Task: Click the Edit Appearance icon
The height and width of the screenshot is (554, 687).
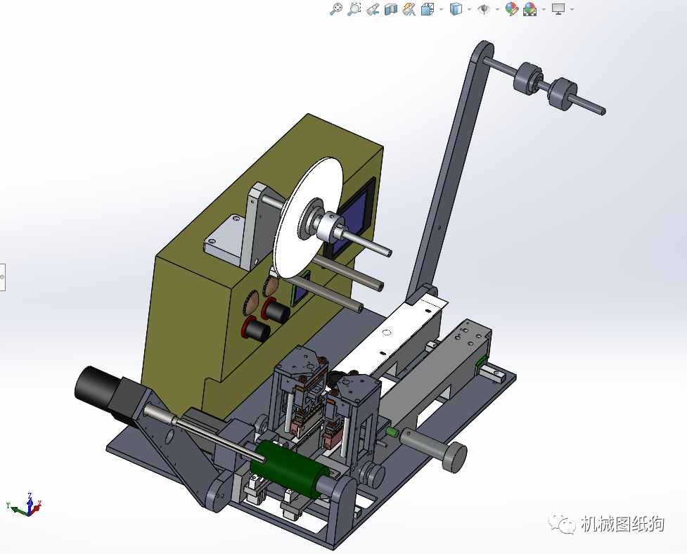Action: pyautogui.click(x=512, y=9)
